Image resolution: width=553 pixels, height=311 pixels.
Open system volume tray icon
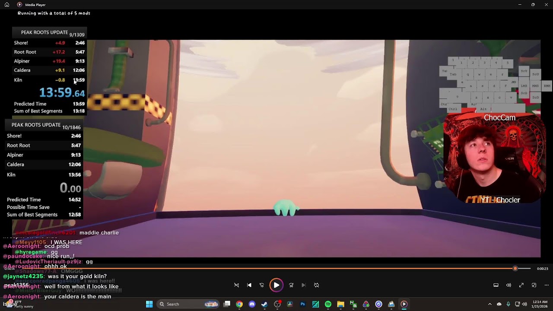click(x=524, y=304)
